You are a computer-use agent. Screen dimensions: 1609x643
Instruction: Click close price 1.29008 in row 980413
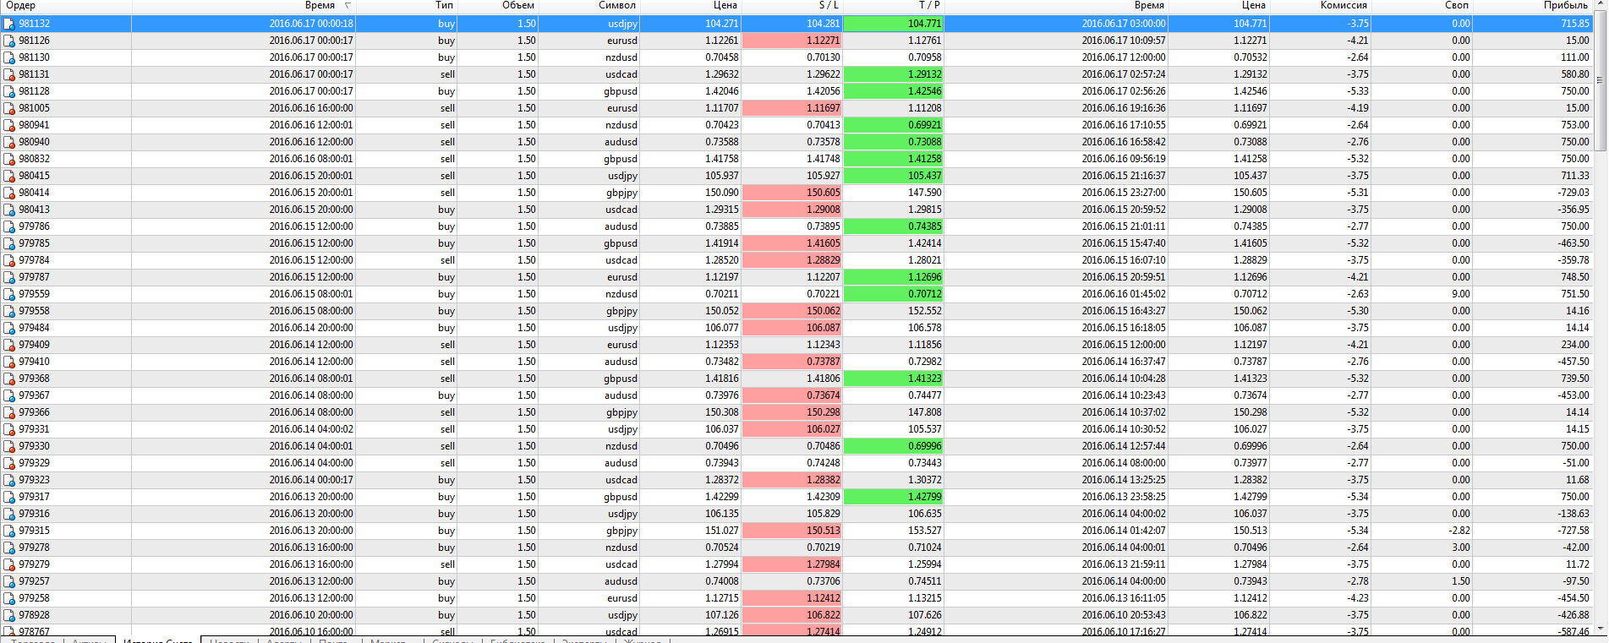coord(1250,210)
